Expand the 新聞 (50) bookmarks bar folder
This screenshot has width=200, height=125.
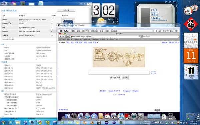[x=111, y=39]
